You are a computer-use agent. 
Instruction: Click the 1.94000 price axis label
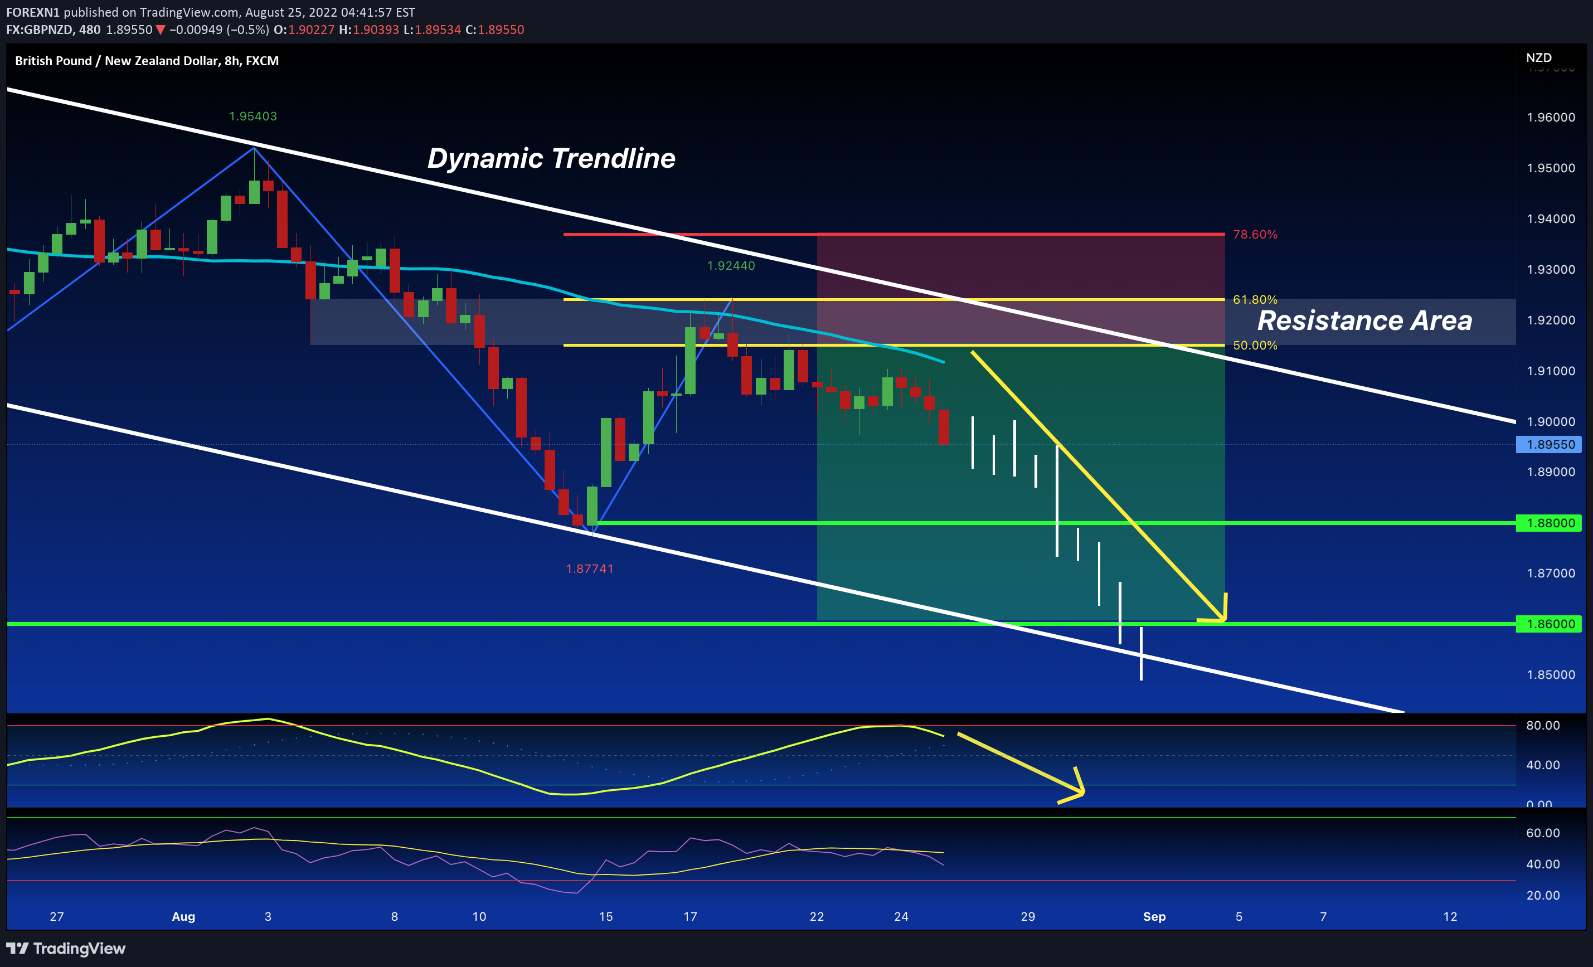point(1551,219)
